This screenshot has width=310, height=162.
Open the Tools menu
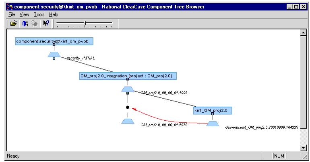[39, 14]
